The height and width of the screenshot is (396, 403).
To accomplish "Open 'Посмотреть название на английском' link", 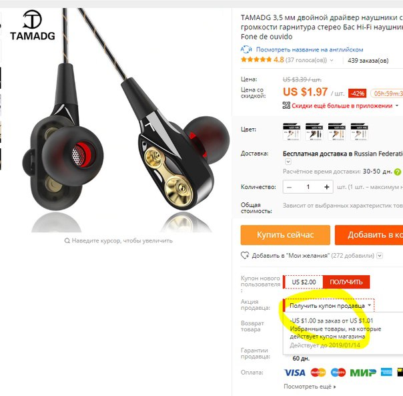I will coord(310,49).
